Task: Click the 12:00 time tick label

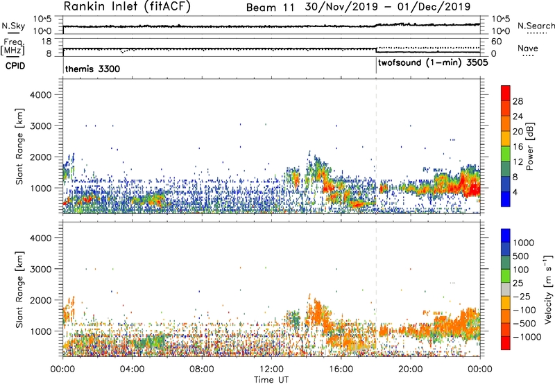Action: pos(271,369)
